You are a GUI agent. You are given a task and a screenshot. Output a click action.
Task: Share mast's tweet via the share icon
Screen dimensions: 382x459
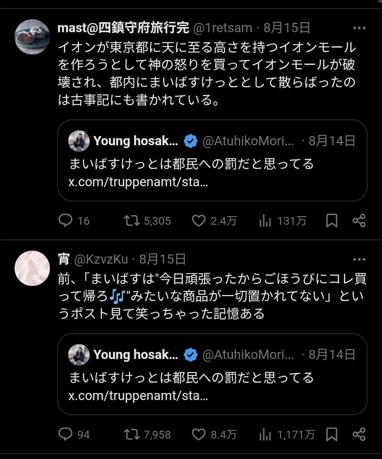[359, 221]
